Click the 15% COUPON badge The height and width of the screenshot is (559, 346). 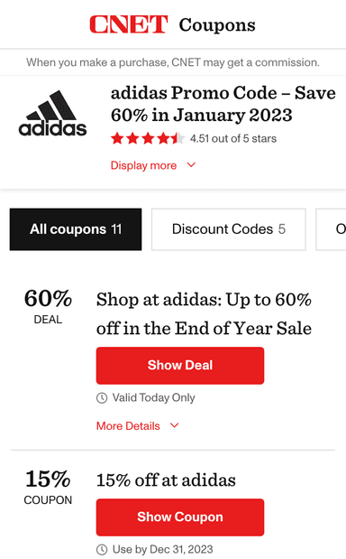[48, 487]
